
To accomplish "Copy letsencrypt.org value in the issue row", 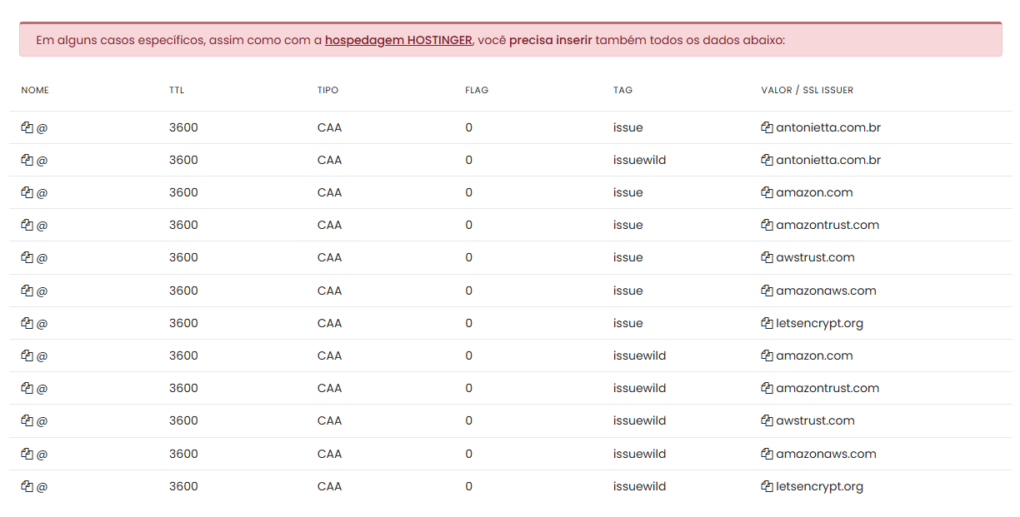I will click(767, 323).
